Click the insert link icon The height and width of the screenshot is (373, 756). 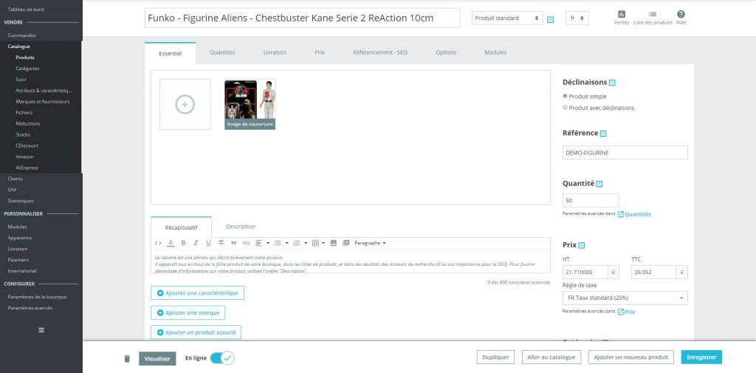click(247, 243)
